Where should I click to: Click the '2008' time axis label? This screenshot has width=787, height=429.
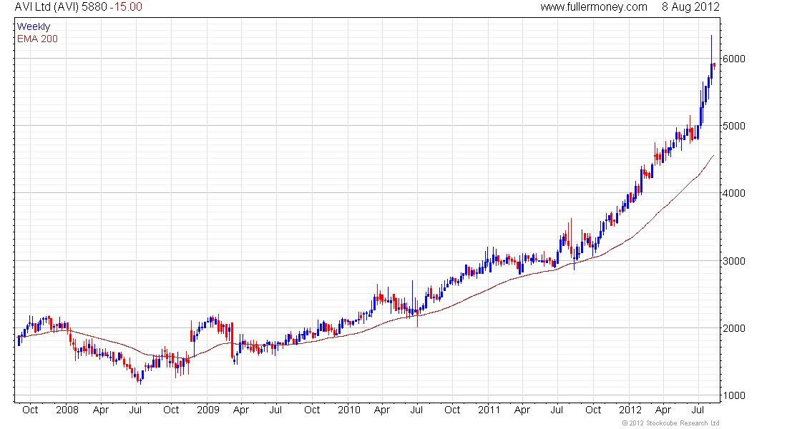click(67, 410)
